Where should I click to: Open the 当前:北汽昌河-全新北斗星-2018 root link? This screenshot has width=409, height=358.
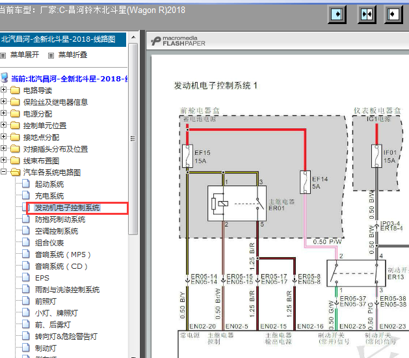point(69,79)
